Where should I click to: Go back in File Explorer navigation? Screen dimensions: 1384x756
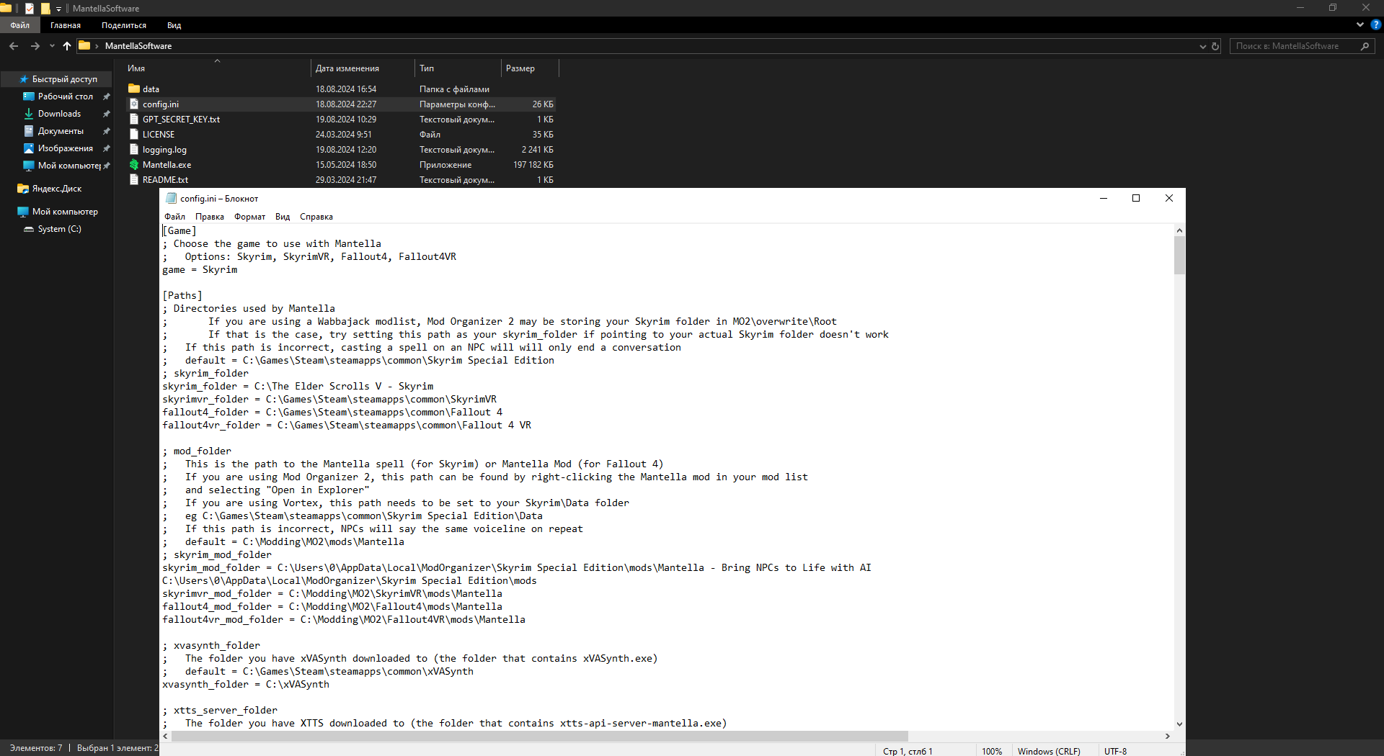pyautogui.click(x=14, y=46)
